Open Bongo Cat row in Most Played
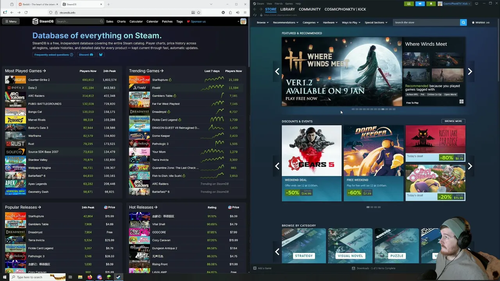The image size is (500, 281). (x=62, y=112)
